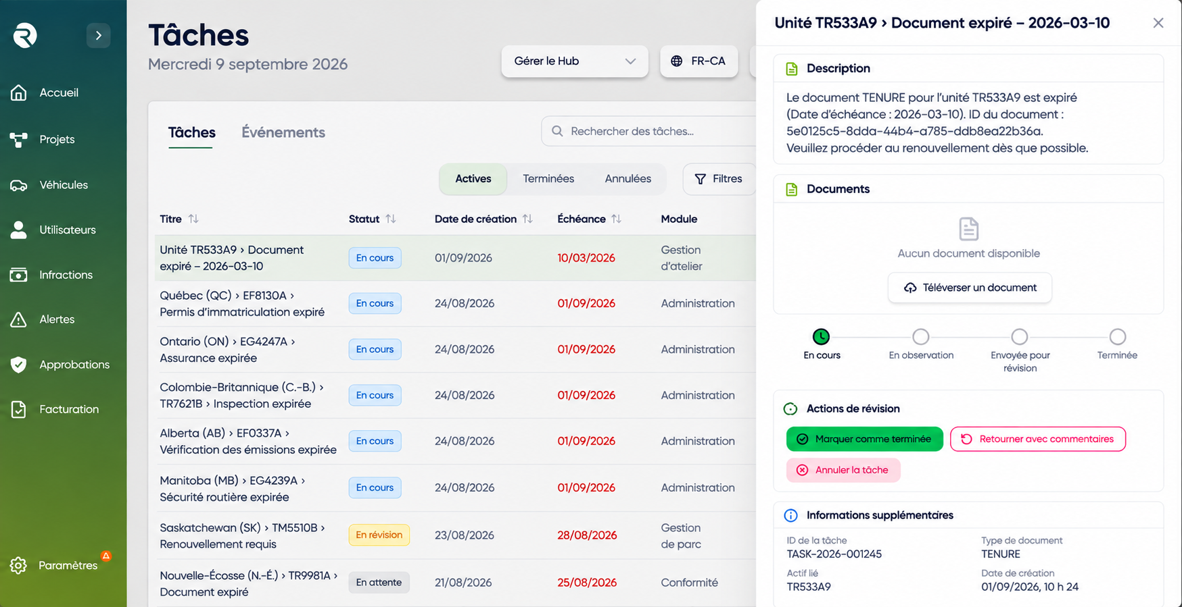Click the alert badge on Paramètres
The height and width of the screenshot is (607, 1182).
pos(106,556)
